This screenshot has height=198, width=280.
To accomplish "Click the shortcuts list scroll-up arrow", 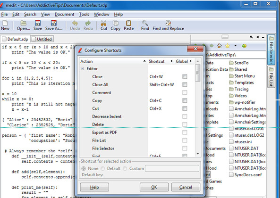I will pyautogui.click(x=198, y=61).
